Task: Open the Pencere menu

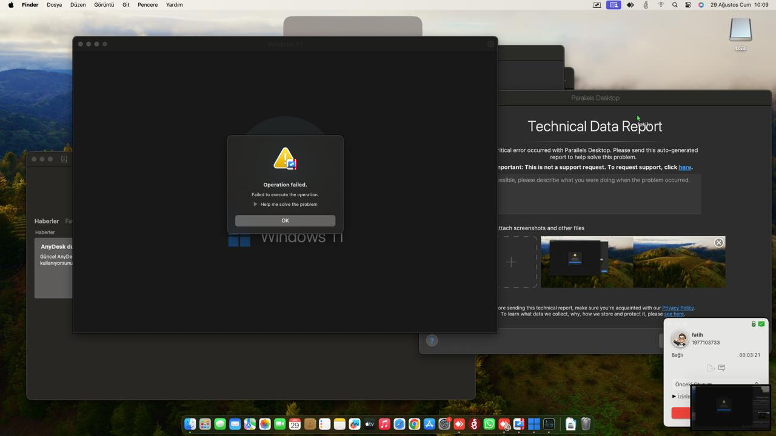Action: click(x=148, y=5)
